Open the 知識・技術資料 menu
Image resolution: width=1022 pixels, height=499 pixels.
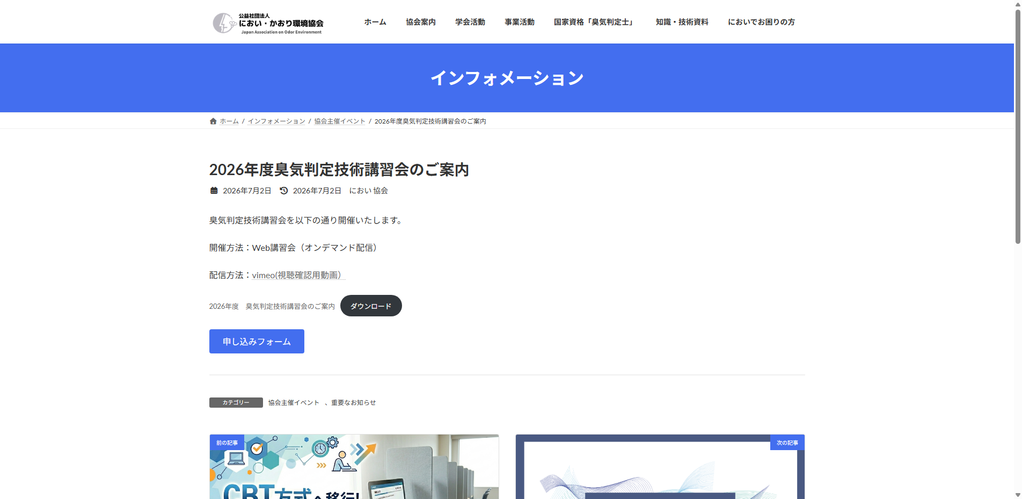(x=682, y=22)
